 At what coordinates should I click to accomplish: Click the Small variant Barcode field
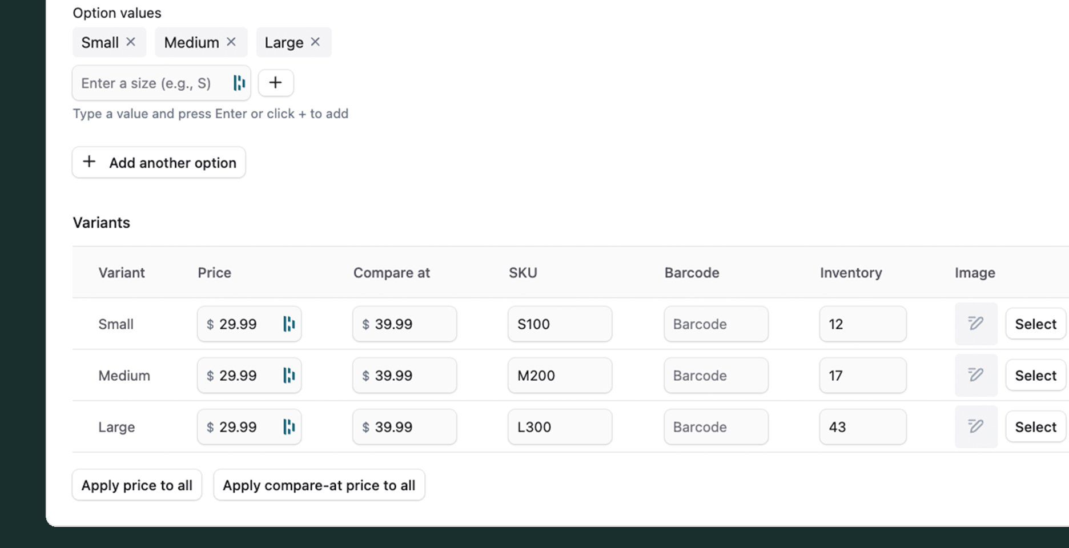(716, 324)
